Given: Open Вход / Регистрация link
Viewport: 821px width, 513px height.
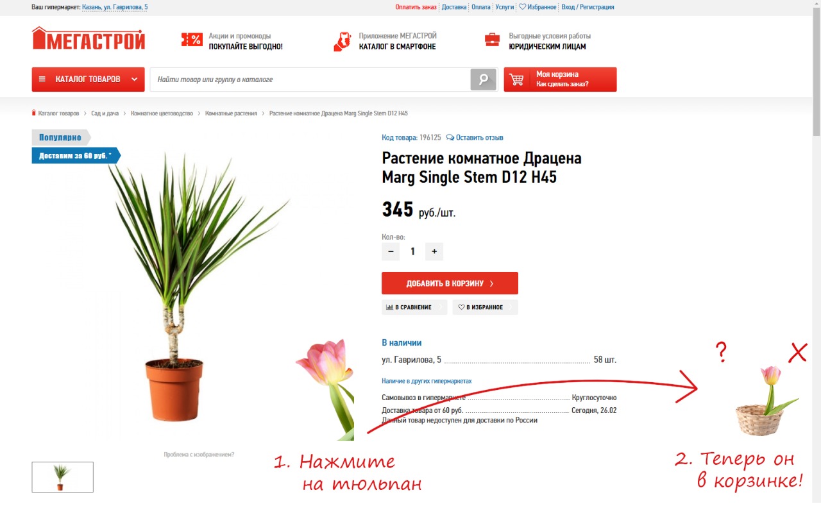Looking at the screenshot, I should tap(588, 7).
